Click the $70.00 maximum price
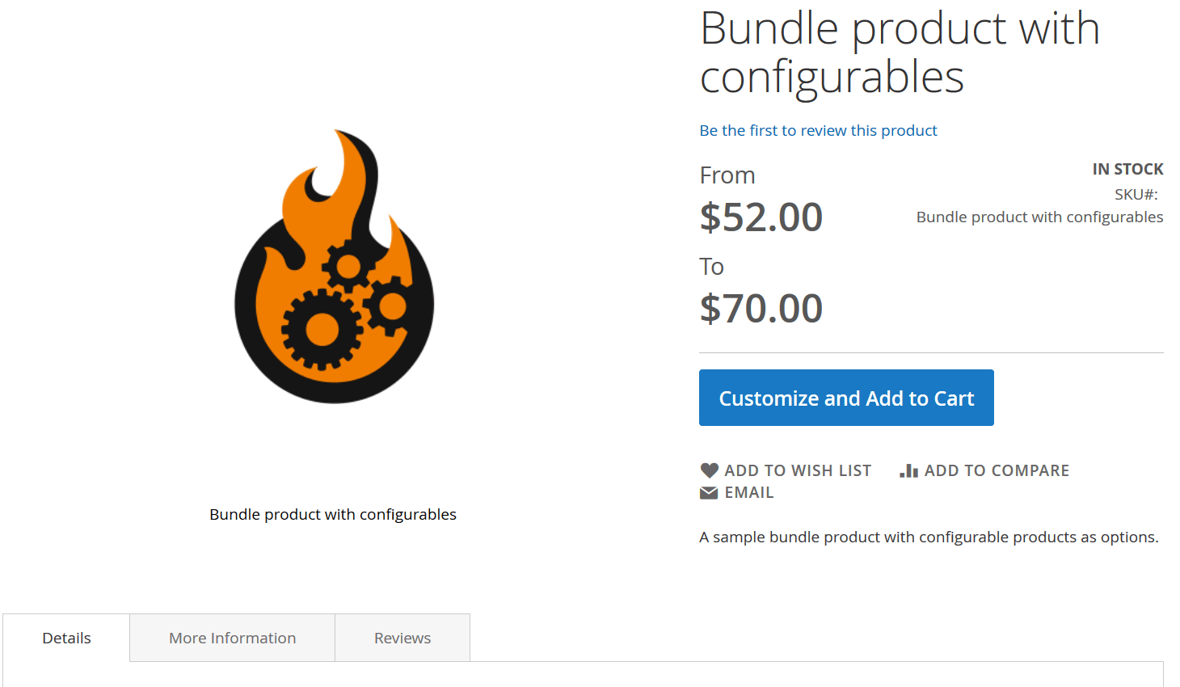Image resolution: width=1180 pixels, height=687 pixels. 761,309
